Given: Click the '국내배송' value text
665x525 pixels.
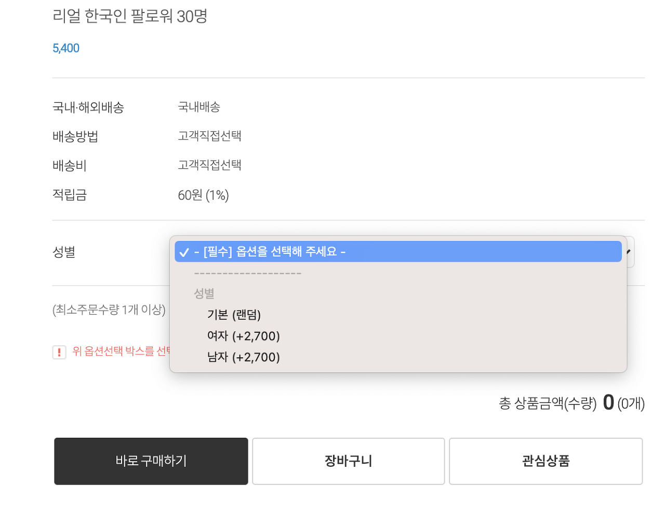Looking at the screenshot, I should pyautogui.click(x=199, y=107).
